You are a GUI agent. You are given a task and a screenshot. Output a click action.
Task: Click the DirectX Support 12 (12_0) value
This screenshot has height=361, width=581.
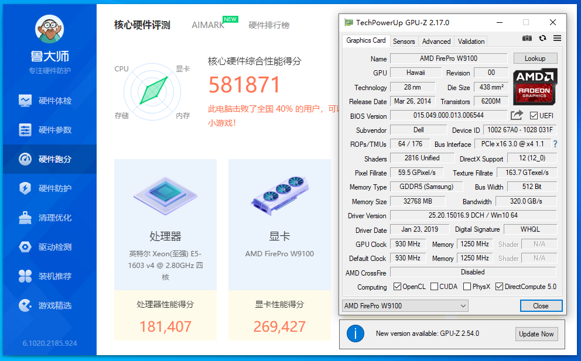pyautogui.click(x=532, y=158)
